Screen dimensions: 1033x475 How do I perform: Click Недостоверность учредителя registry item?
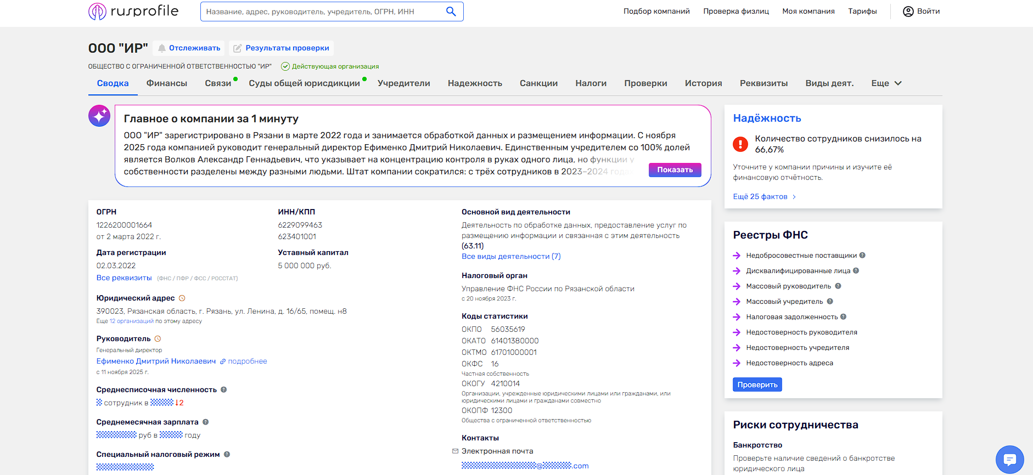(x=798, y=348)
